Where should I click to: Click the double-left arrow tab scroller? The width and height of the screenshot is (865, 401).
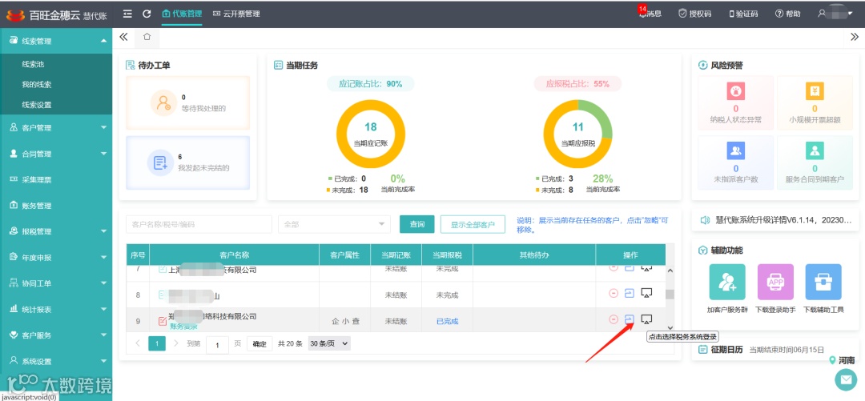point(123,37)
